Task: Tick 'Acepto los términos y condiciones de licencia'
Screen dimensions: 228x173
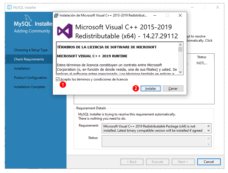Action: click(58, 79)
